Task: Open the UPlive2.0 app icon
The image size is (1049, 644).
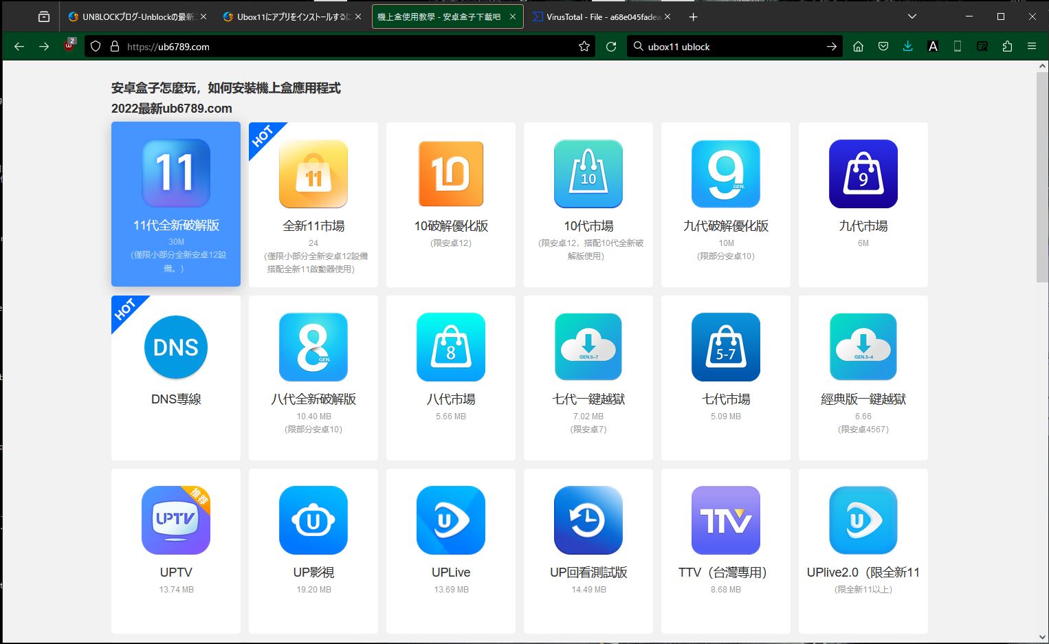Action: tap(863, 520)
